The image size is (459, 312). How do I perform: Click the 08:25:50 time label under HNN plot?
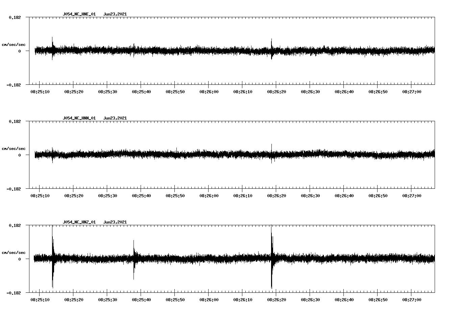tap(175, 196)
